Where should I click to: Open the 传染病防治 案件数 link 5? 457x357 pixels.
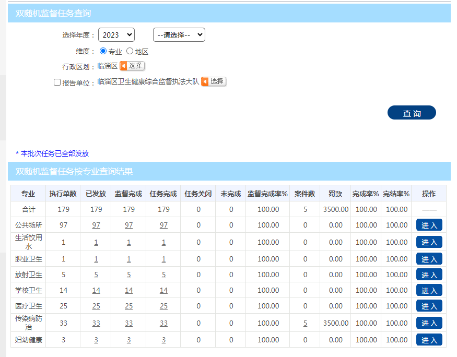coord(305,323)
